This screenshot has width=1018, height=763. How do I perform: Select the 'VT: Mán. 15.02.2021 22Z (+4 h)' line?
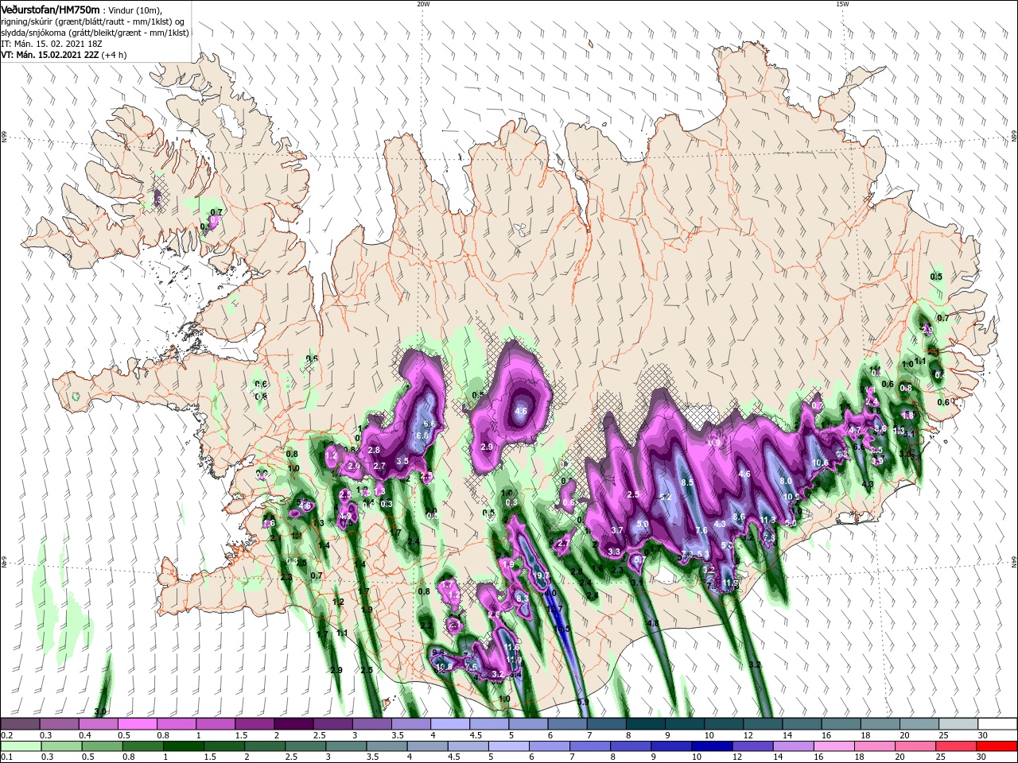(x=64, y=55)
